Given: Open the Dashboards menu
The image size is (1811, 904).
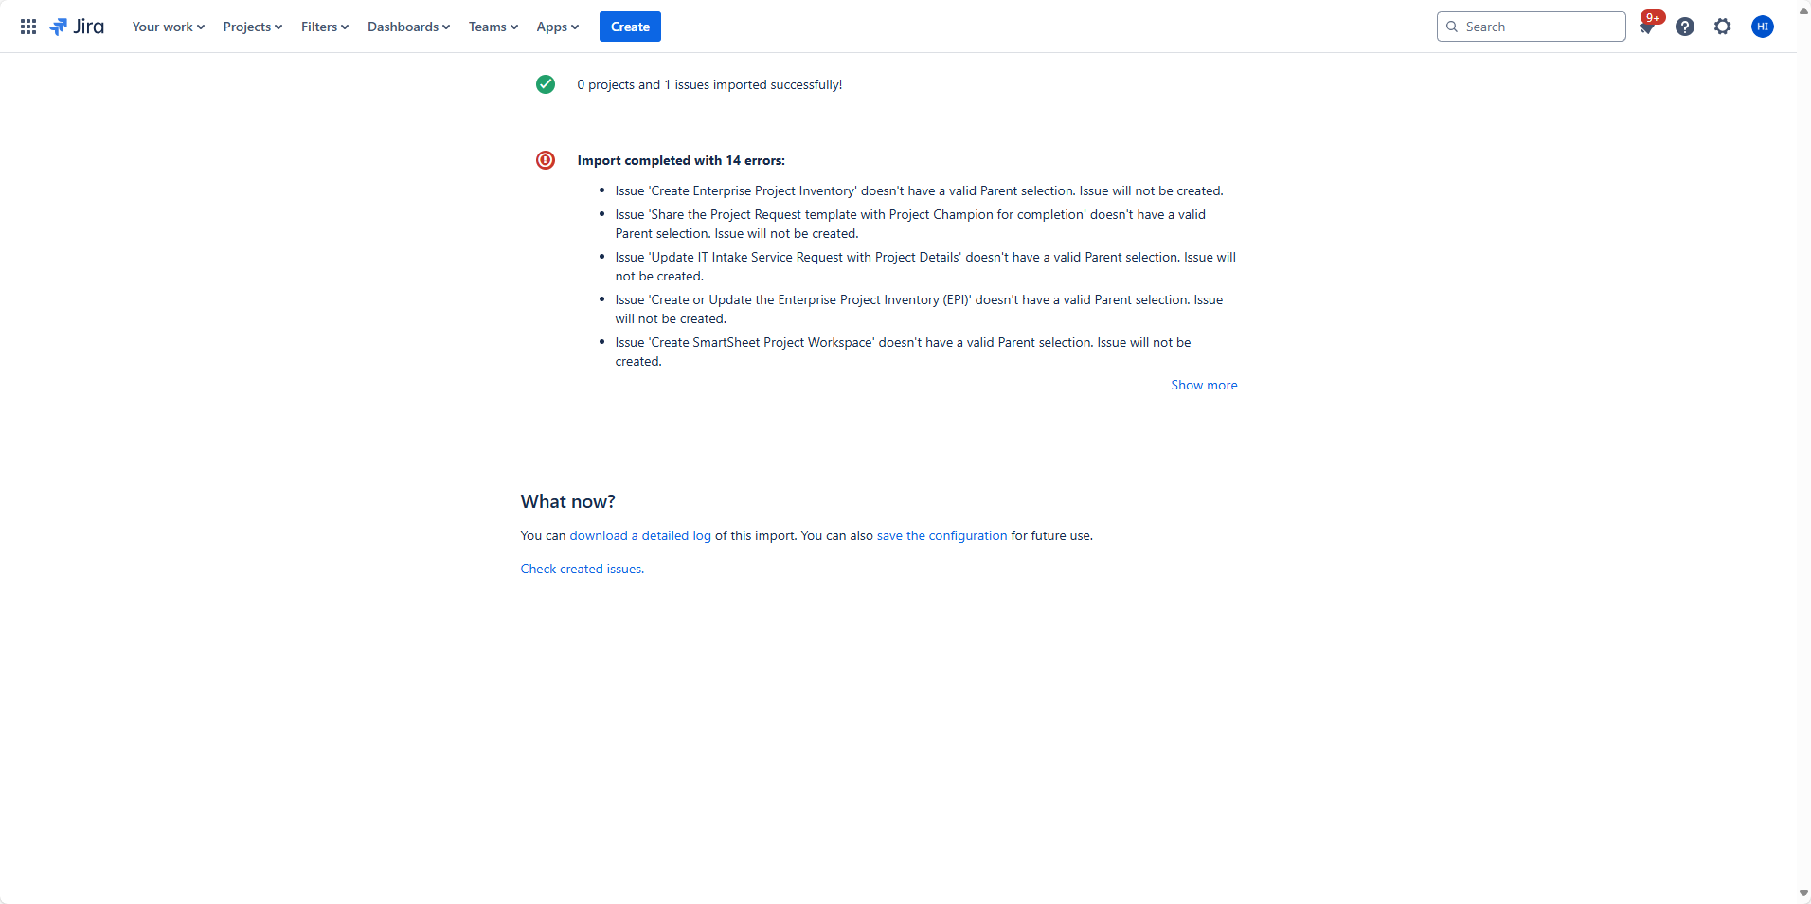Looking at the screenshot, I should point(408,27).
